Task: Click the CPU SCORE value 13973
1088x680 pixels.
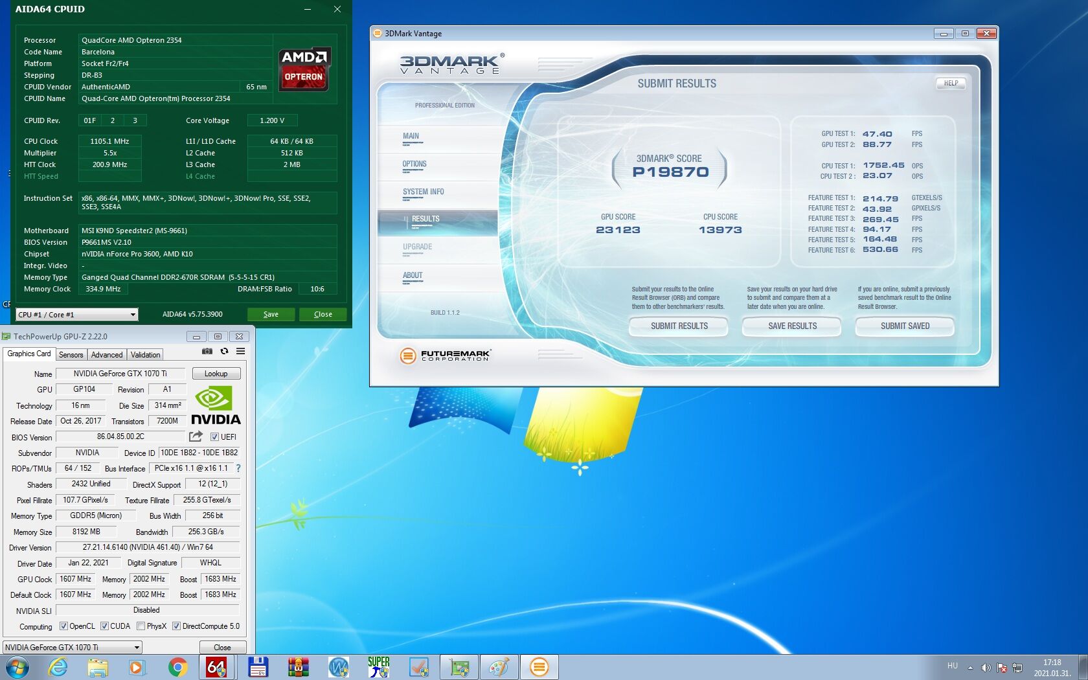Action: pos(720,230)
